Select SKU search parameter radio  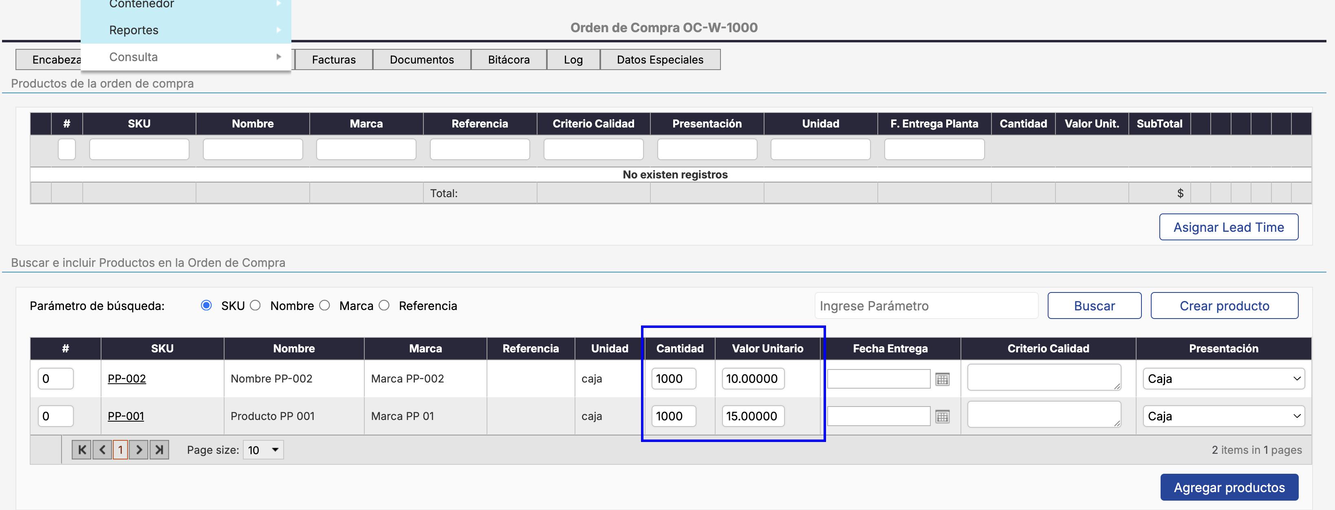[x=206, y=306]
